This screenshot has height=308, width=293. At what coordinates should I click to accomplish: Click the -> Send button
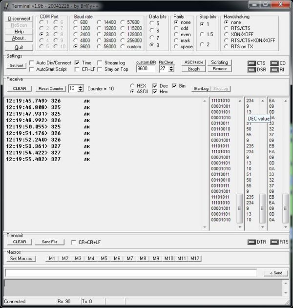(276, 273)
